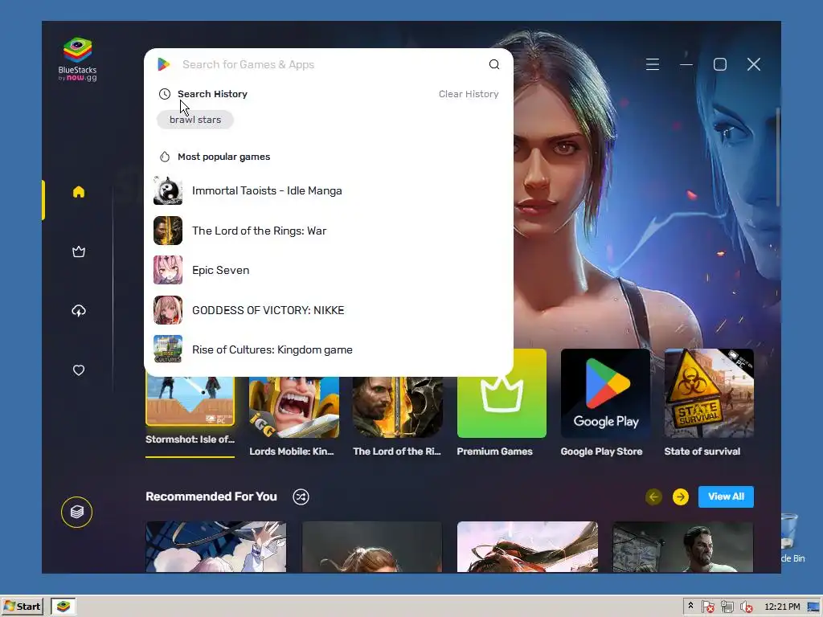Select Rise of Cultures: Kingdom game
This screenshot has width=823, height=617.
[x=328, y=349]
